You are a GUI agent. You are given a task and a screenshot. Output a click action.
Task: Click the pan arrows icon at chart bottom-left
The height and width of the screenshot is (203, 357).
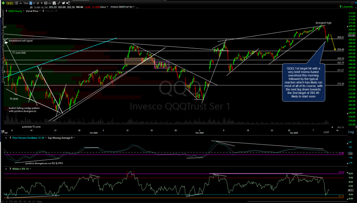pos(3,131)
